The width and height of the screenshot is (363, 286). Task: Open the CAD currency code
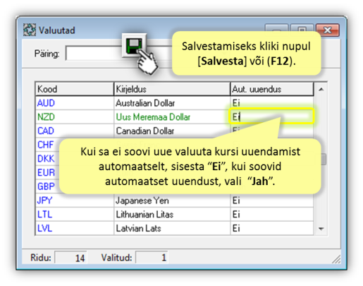[x=46, y=131]
